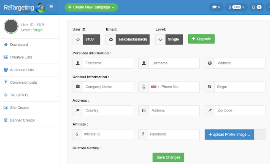
Task: Open Dashboard from the sidebar
Action: pos(30,45)
